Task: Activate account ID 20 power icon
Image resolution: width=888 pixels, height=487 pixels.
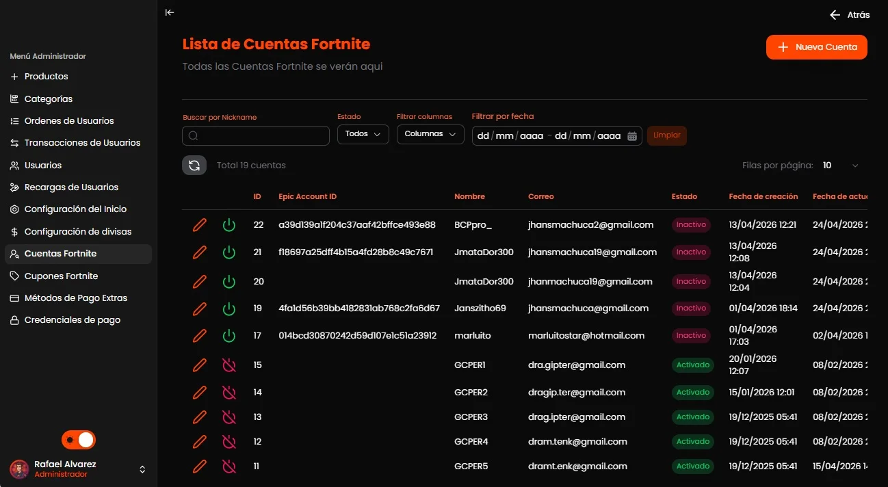Action: 229,282
